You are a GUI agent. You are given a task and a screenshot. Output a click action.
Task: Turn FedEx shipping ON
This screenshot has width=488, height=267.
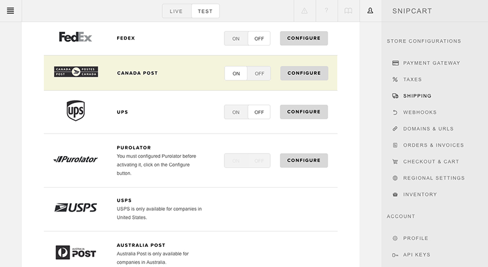(x=236, y=38)
